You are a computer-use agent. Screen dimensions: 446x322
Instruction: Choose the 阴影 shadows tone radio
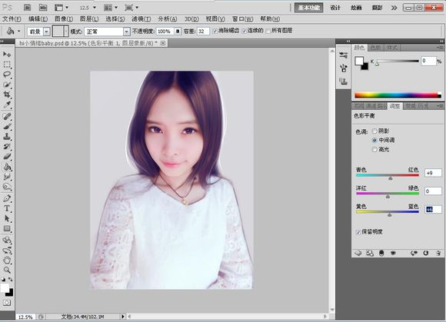click(374, 131)
